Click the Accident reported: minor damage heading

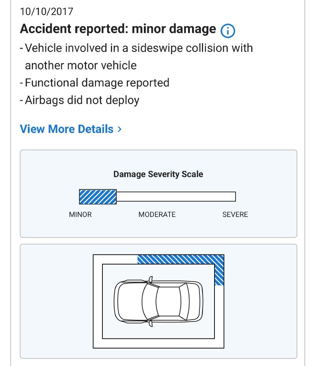coord(118,29)
